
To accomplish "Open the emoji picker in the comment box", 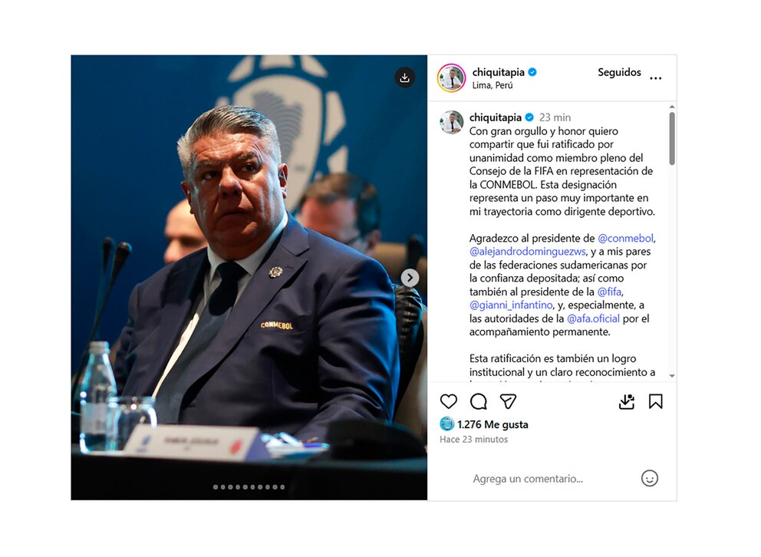I will pyautogui.click(x=649, y=479).
